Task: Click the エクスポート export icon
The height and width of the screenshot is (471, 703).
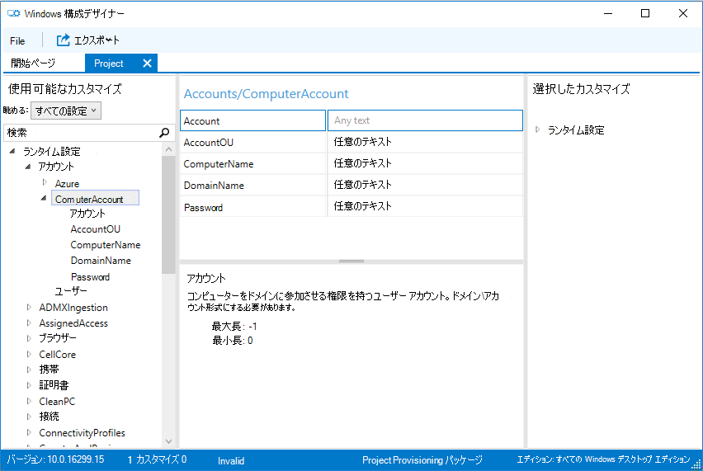Action: click(x=64, y=40)
